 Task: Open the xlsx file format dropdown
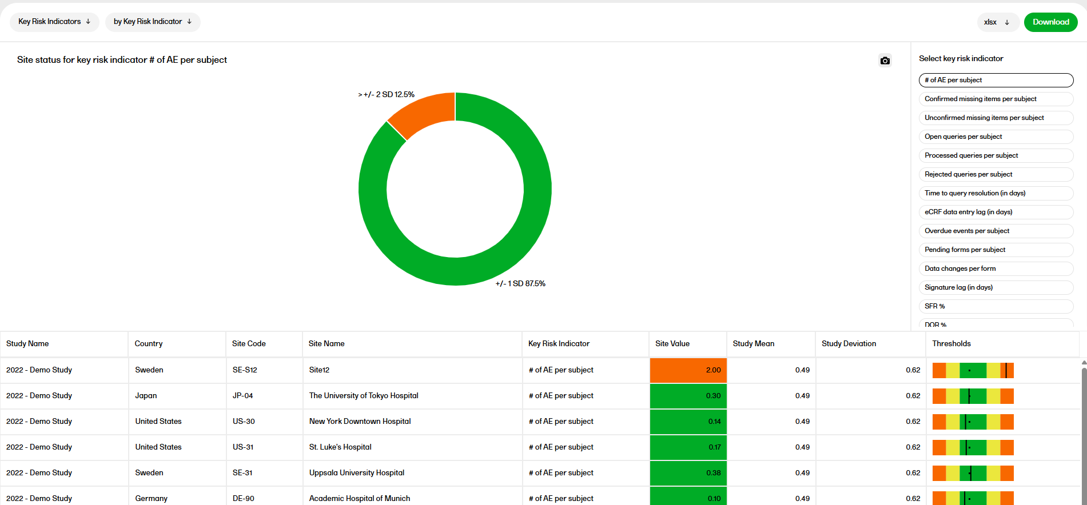[997, 22]
